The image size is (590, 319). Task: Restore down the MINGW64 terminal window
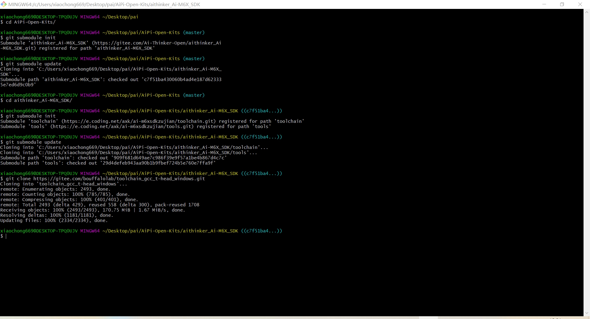click(x=562, y=4)
